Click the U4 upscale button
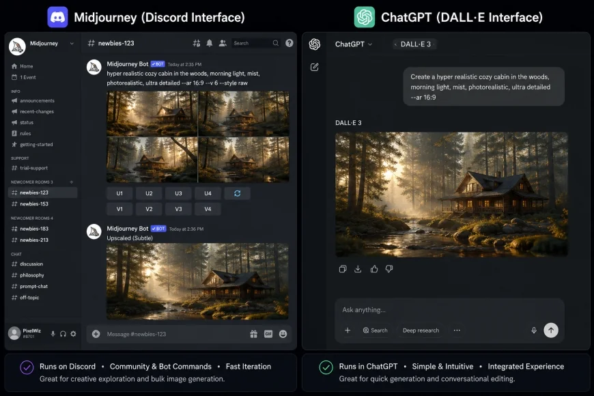This screenshot has height=396, width=594. pyautogui.click(x=208, y=193)
